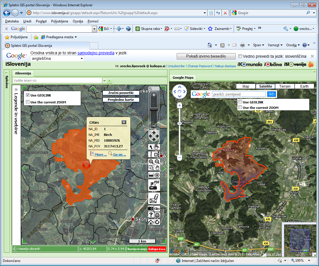Image resolution: width=319 pixels, height=266 pixels.
Task: Expand the search field dropdown arrow
Action: click(104, 81)
